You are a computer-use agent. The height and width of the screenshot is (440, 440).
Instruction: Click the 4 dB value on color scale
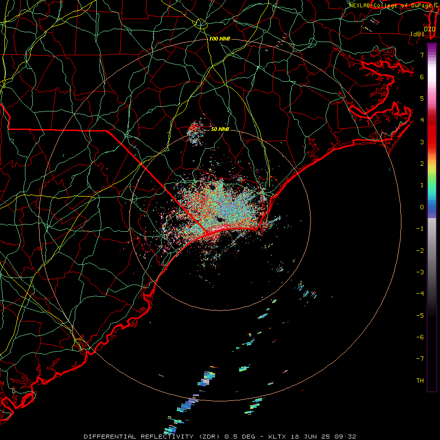(422, 120)
